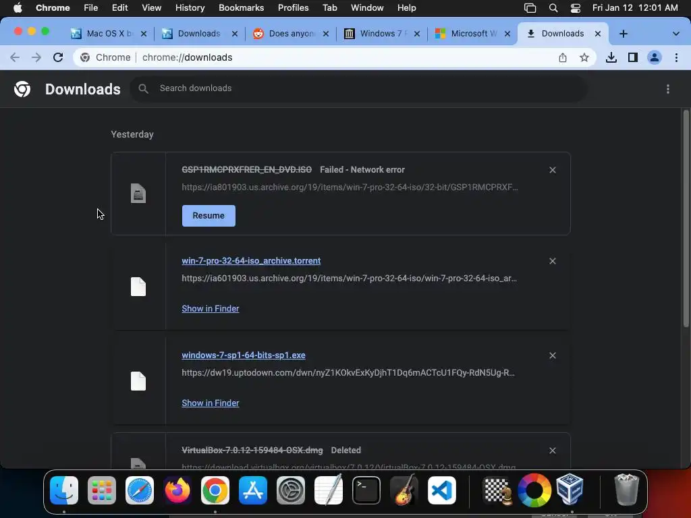The height and width of the screenshot is (518, 691).
Task: Open the downloads tray icon in toolbar
Action: click(x=611, y=57)
